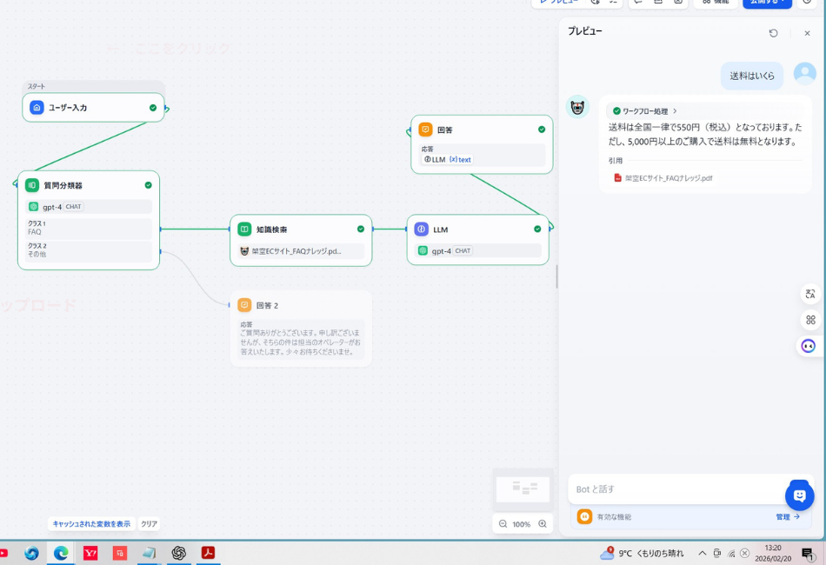Click the translate icon on right edge
This screenshot has height=565, width=826.
click(x=810, y=294)
